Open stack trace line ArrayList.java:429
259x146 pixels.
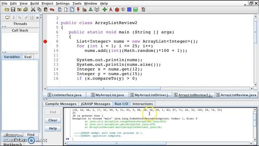[120, 125]
